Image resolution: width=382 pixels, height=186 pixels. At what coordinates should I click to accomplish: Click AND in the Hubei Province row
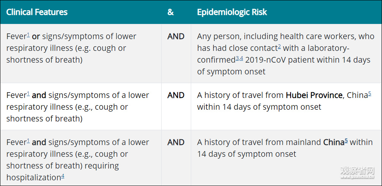pos(176,95)
